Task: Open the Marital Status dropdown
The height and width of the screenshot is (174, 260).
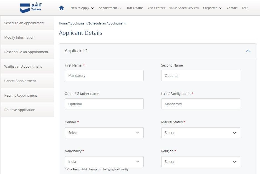Action: [201, 133]
